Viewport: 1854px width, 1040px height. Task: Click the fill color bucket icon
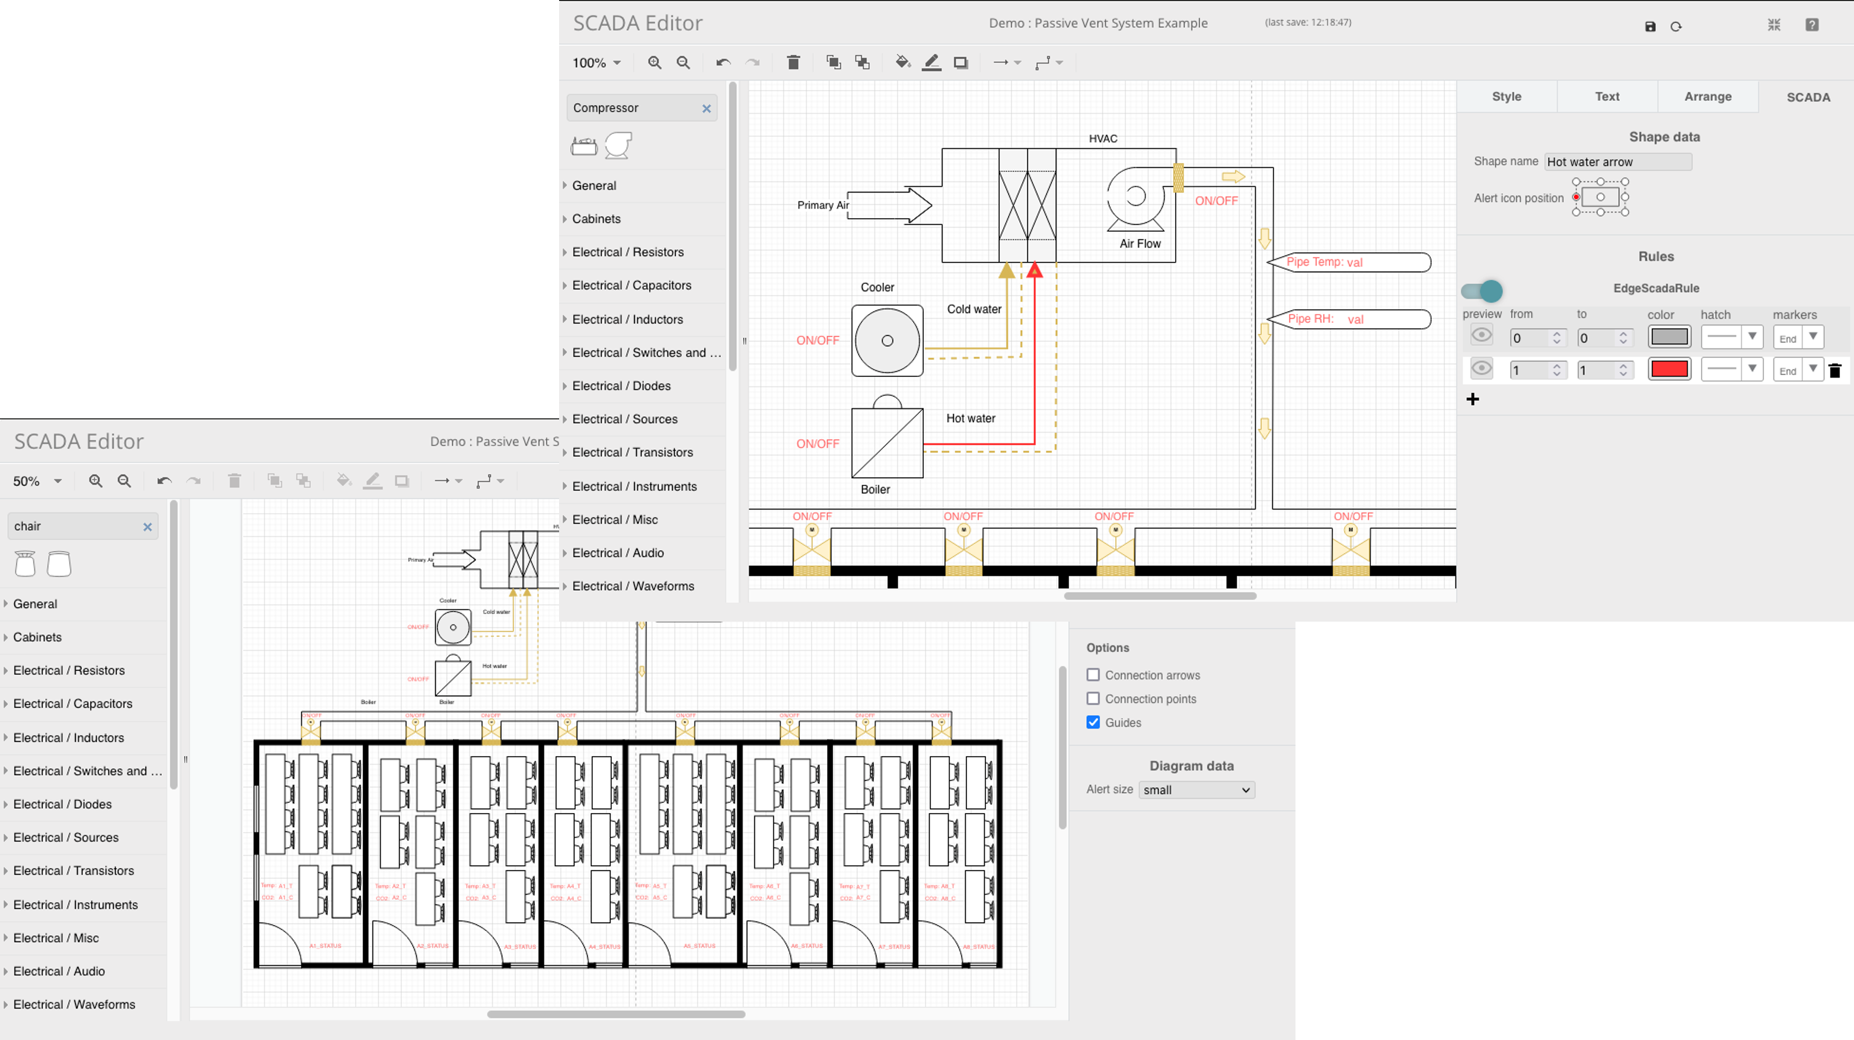902,63
